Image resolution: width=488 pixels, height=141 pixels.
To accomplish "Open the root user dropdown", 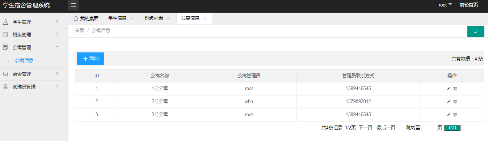I will (x=445, y=5).
